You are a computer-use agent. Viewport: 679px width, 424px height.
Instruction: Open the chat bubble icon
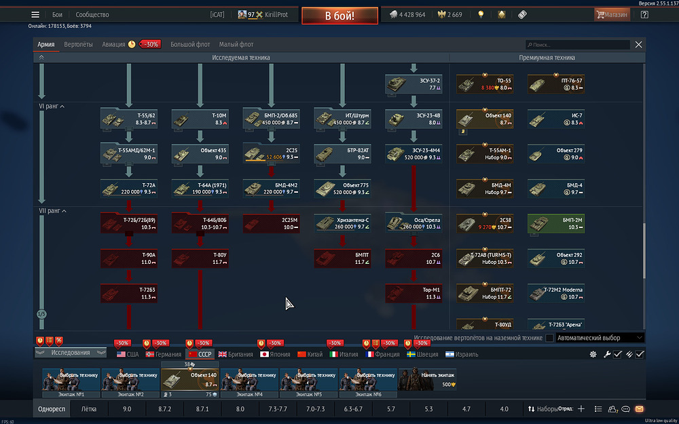(x=625, y=409)
